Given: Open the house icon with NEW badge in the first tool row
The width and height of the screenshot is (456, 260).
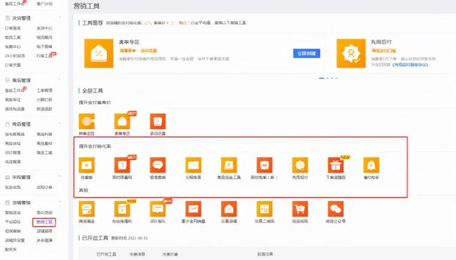Looking at the screenshot, I should pyautogui.click(x=122, y=122).
